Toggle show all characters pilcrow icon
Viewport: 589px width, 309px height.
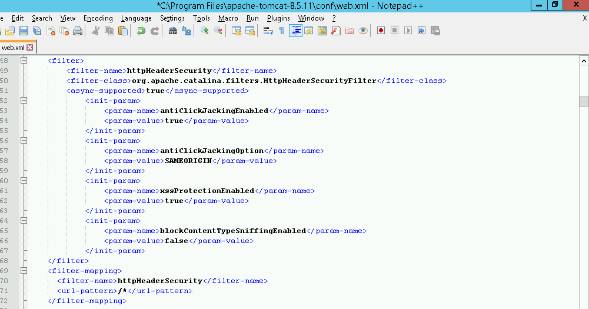pos(281,31)
